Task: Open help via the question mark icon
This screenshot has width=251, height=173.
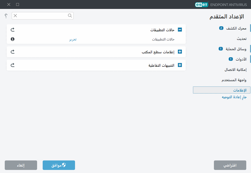Action: pyautogui.click(x=6, y=16)
